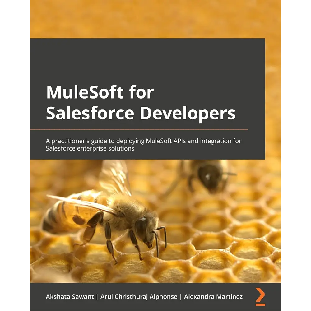Click the word Salesforce in the subtitle
Viewport: 311px width, 311px height.
pos(60,148)
